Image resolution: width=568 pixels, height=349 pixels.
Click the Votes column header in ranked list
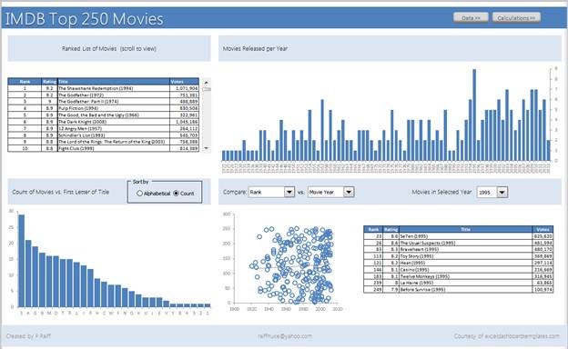[x=184, y=82]
